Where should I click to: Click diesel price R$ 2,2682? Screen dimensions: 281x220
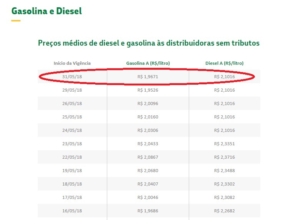[224, 211]
